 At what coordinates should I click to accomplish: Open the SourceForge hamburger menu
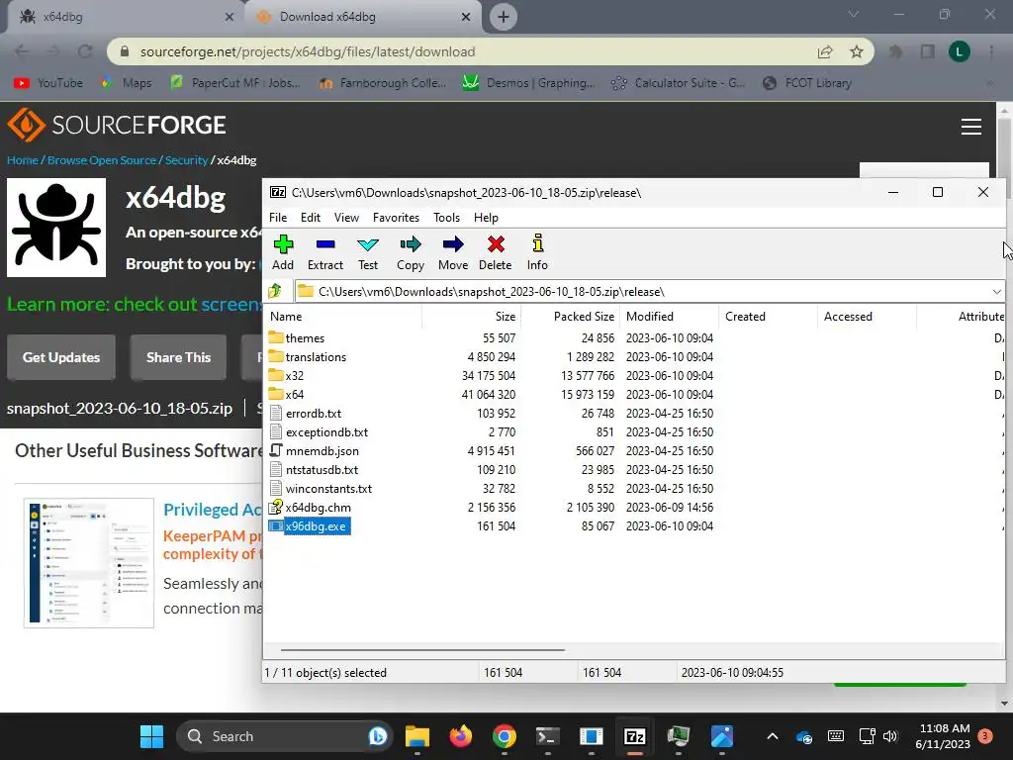pos(971,126)
